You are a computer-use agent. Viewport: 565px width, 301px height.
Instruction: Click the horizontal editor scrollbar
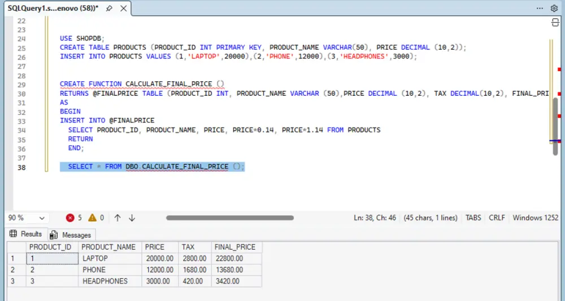[x=230, y=218]
